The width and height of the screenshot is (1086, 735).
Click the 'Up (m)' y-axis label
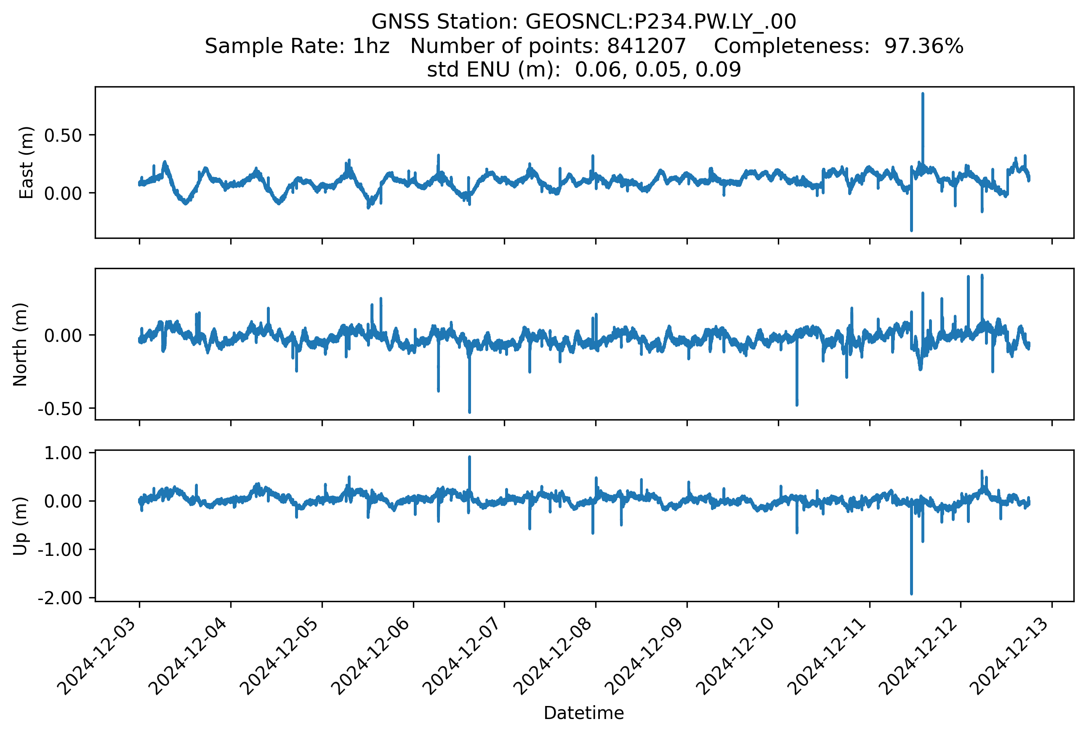pyautogui.click(x=21, y=526)
